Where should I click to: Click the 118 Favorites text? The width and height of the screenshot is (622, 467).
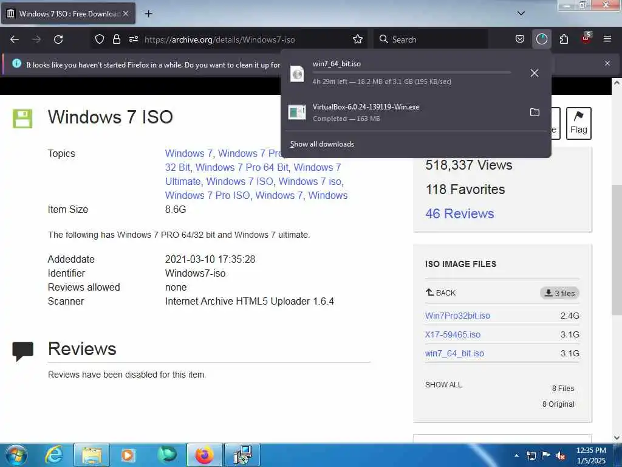(465, 190)
